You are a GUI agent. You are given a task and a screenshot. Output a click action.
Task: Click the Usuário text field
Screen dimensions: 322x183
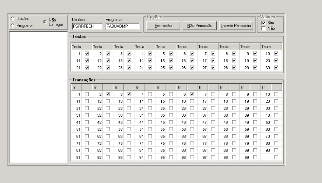click(87, 26)
